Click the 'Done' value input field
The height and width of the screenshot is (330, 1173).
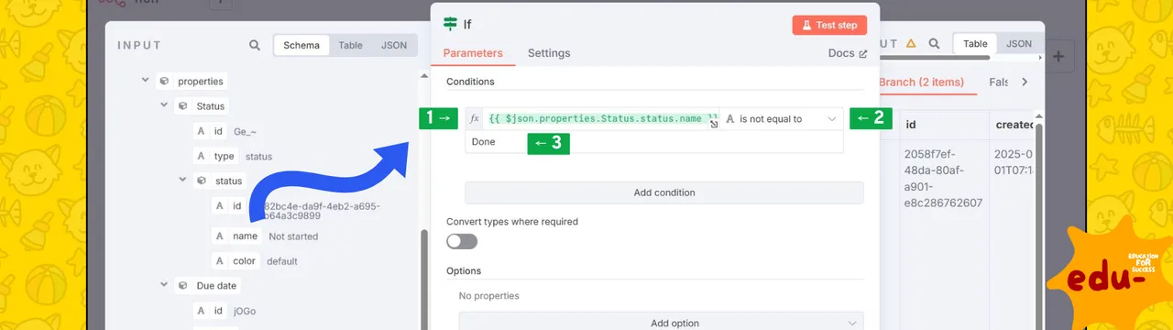654,142
